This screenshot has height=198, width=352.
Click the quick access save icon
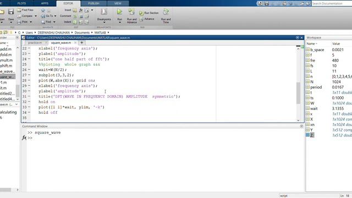click(266, 3)
